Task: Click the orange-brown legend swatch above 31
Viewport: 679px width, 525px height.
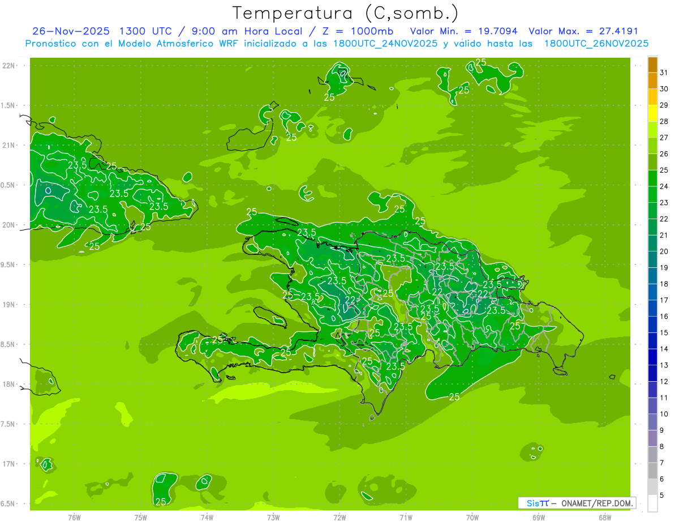Action: coord(652,65)
